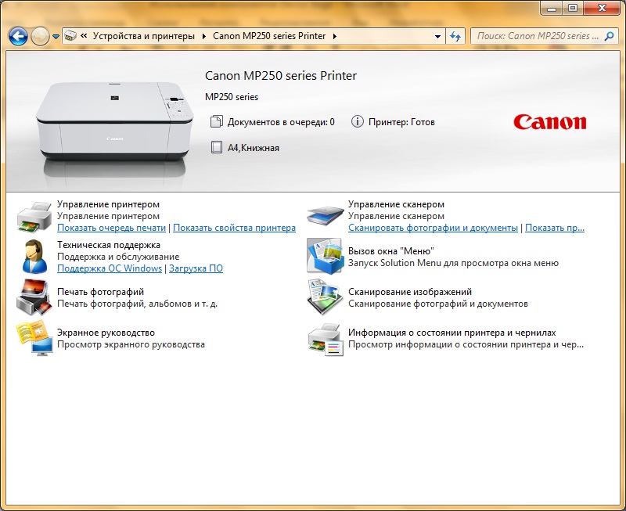Click Сканирование изображений title text

(x=409, y=292)
